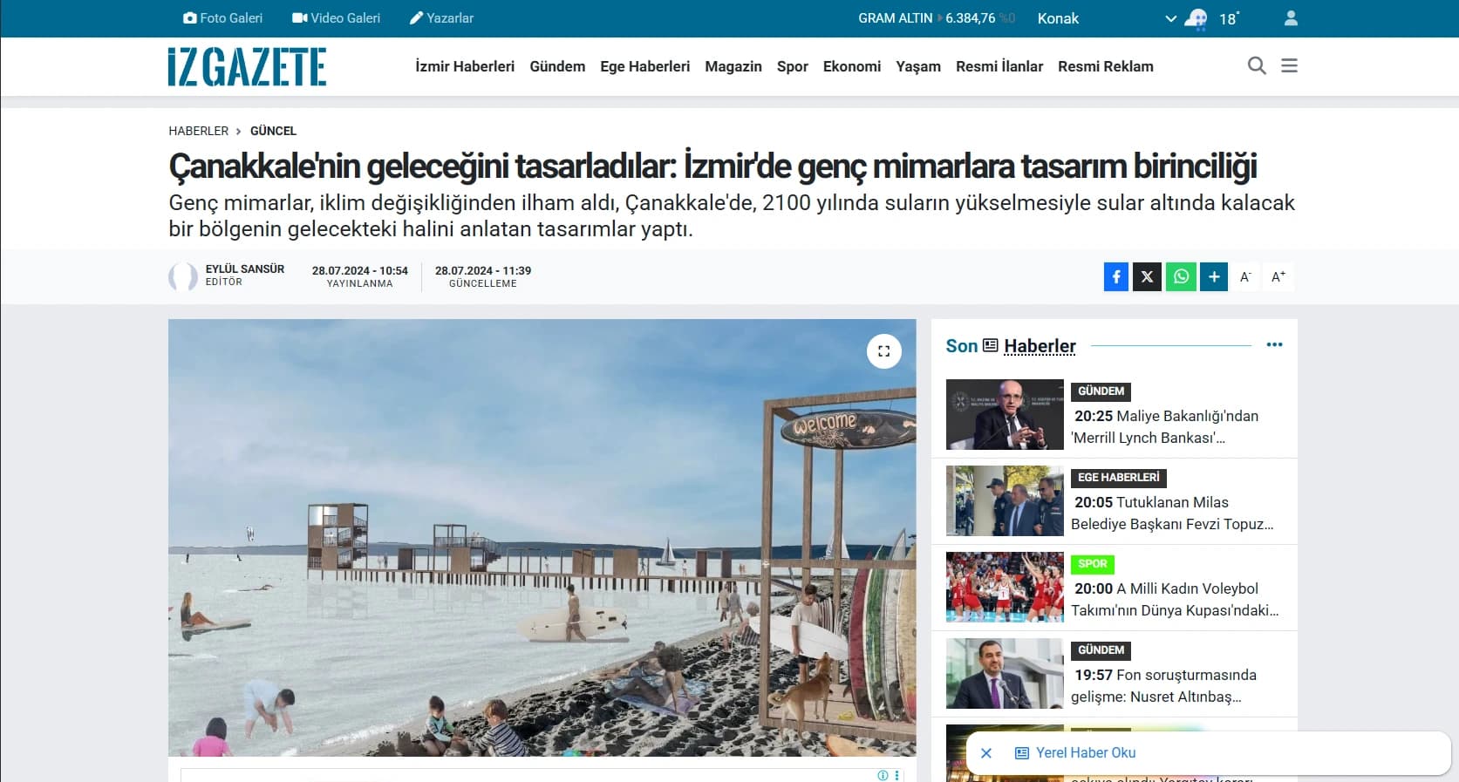The image size is (1459, 782).
Task: Click the search magnifier icon
Action: coord(1257,65)
